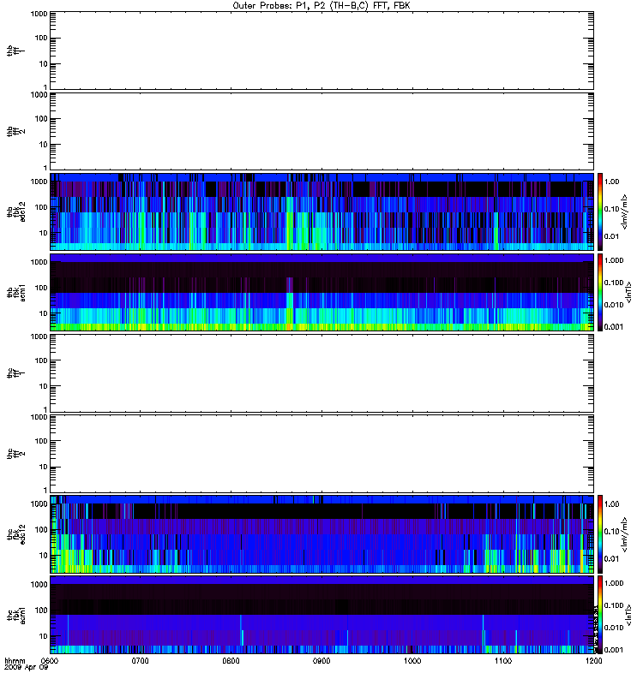Select the 0600 time axis label

pos(50,660)
